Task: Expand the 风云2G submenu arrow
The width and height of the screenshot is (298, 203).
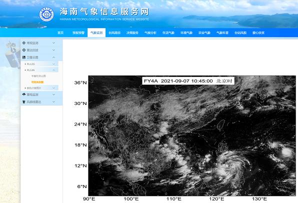Action: point(54,64)
